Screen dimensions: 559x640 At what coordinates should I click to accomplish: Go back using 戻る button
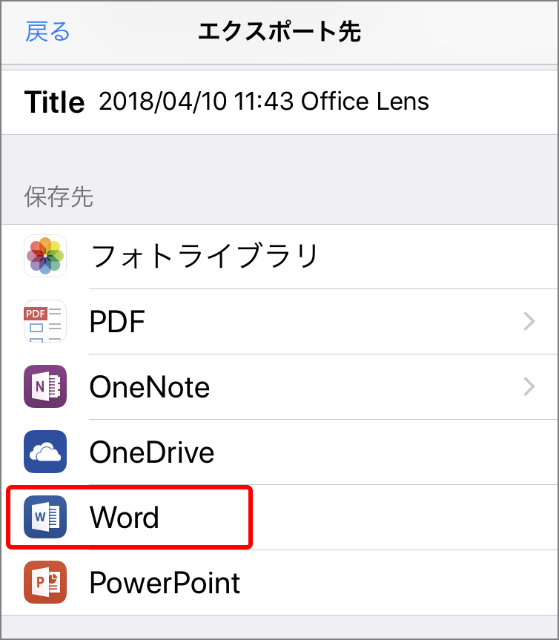(x=47, y=32)
